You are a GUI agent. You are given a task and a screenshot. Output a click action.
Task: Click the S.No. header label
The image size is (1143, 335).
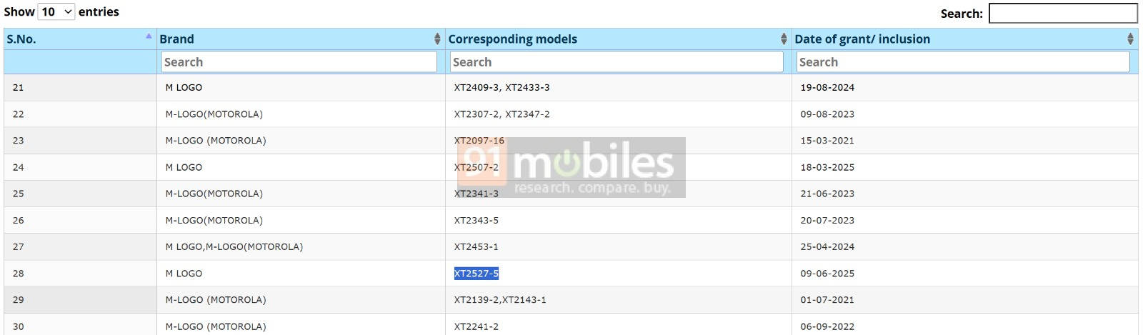pyautogui.click(x=21, y=39)
